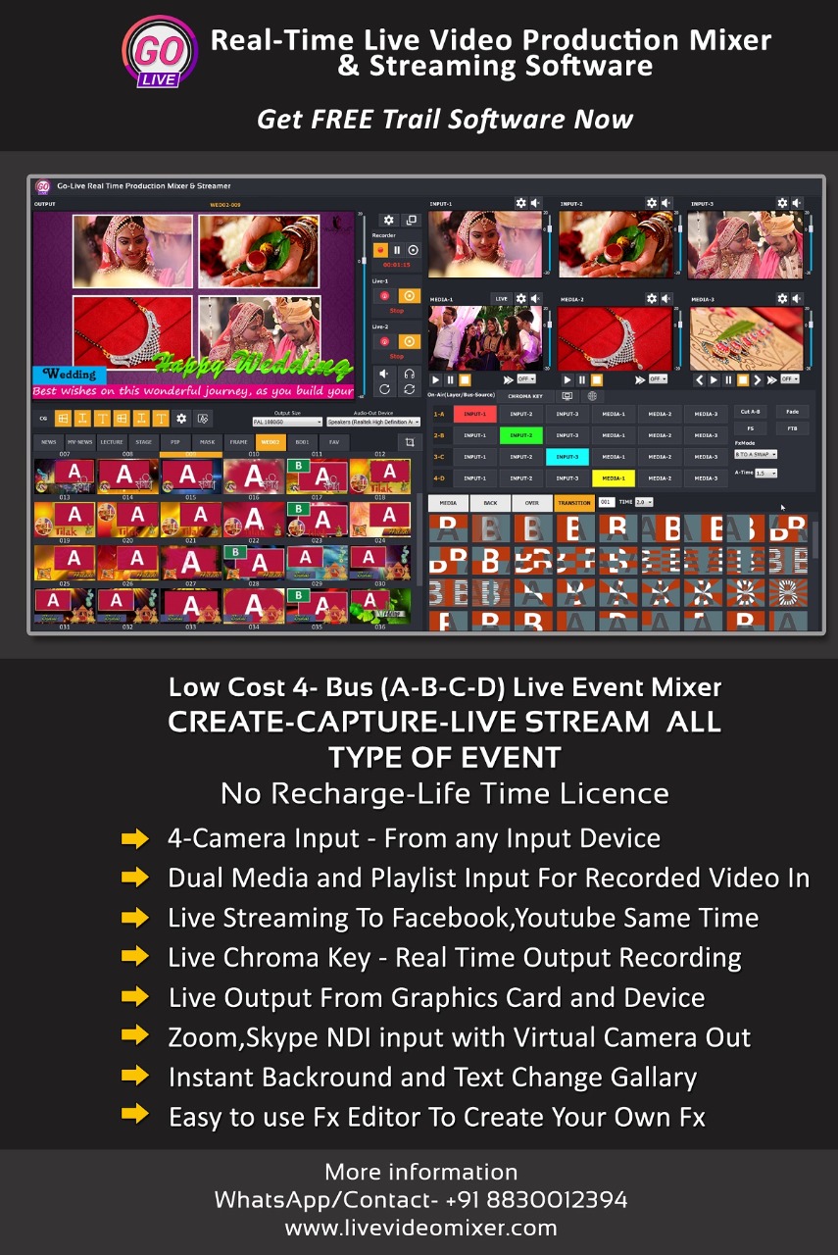
Task: Switch to the MEDIA tab
Action: [448, 503]
